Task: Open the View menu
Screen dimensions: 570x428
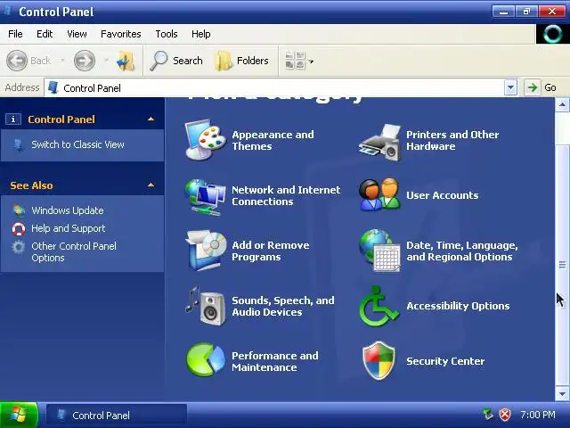Action: [x=77, y=34]
